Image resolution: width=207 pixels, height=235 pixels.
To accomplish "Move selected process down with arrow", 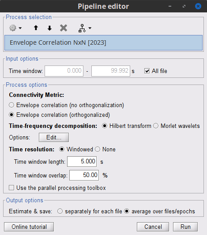I will (49, 28).
